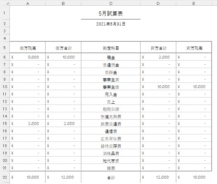Click the 勘定科目 header cell
Image resolution: width=217 pixels, height=184 pixels.
click(111, 47)
